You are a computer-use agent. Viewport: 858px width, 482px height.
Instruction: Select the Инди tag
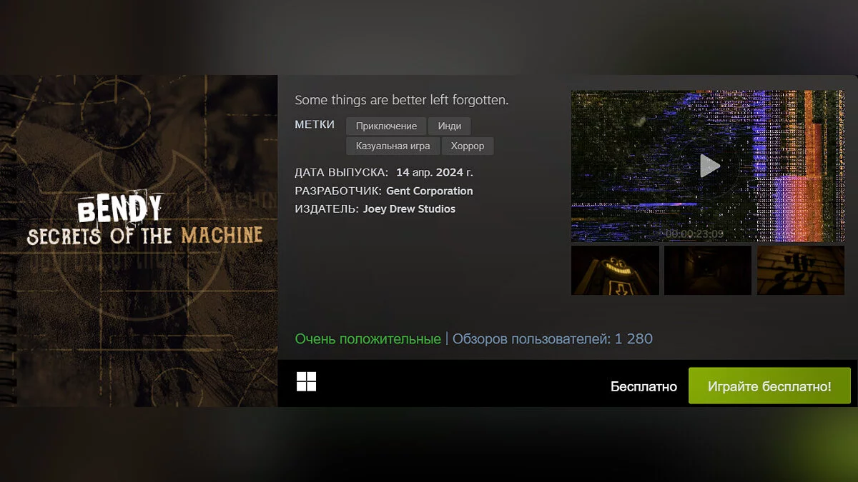450,126
